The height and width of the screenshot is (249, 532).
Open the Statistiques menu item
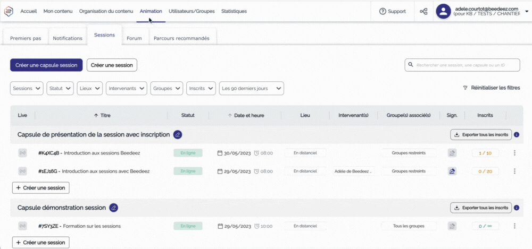tap(234, 11)
